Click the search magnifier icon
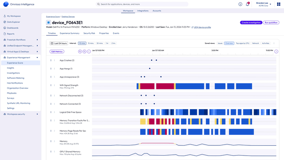284x160 pixels. pyautogui.click(x=98, y=4)
